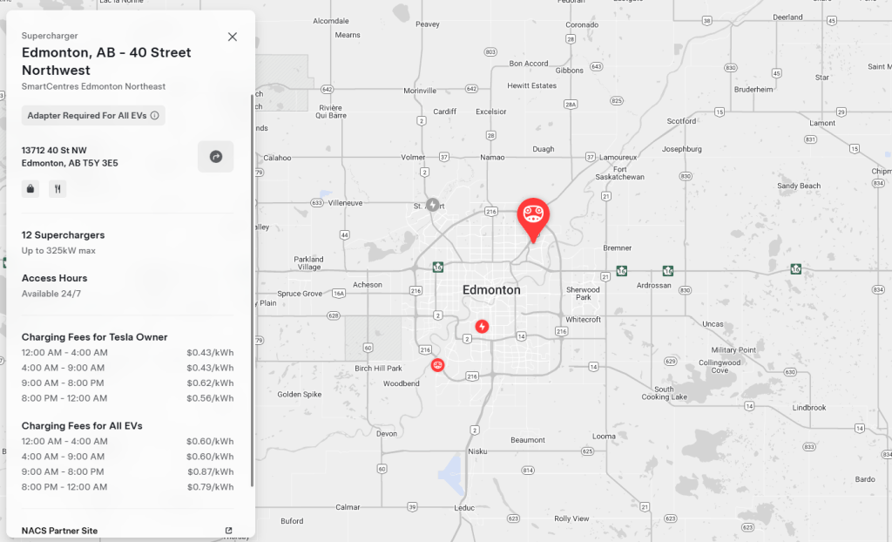Click the info icon on the Adapter Required badge
This screenshot has height=542, width=892.
tap(155, 115)
